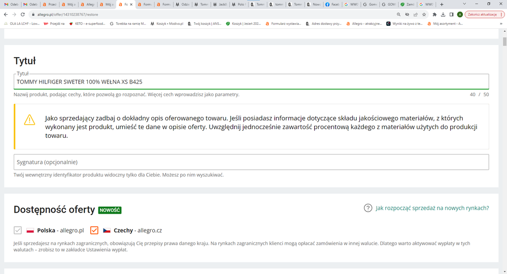Switch to the Przed Allegro tab
507x274 pixels.
coord(50,5)
